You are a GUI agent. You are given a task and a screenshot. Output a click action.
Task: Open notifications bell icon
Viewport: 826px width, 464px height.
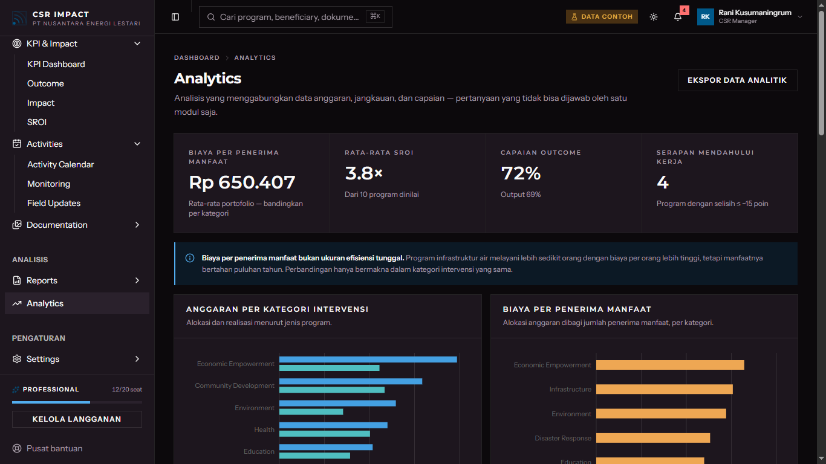tap(678, 17)
